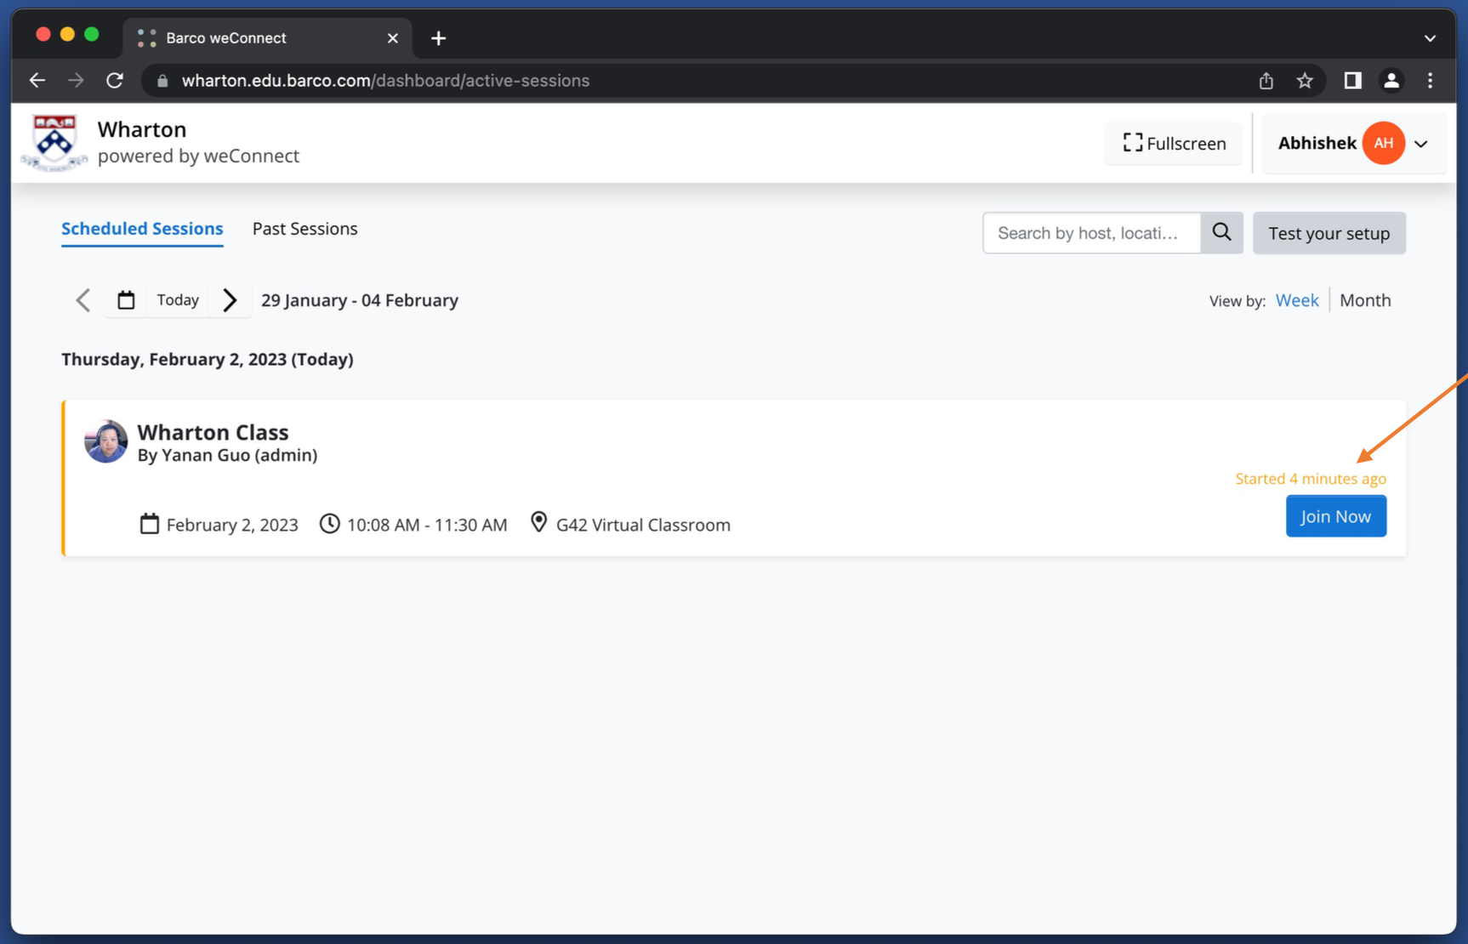Open the browser side panel
1468x944 pixels.
1352,81
